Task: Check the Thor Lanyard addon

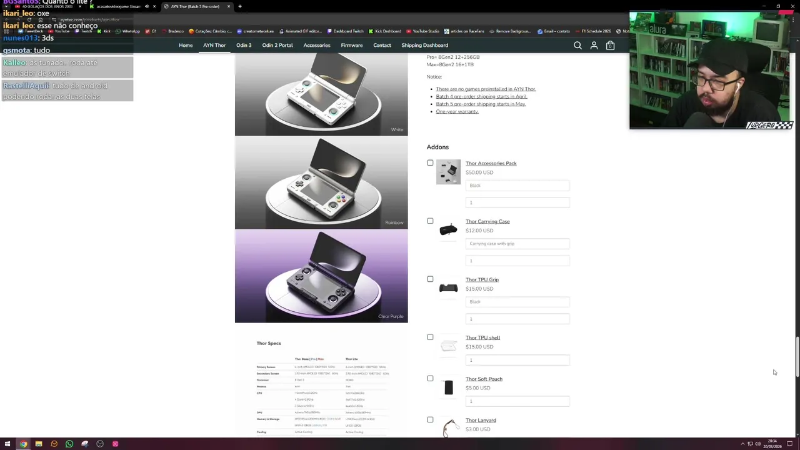Action: point(430,420)
